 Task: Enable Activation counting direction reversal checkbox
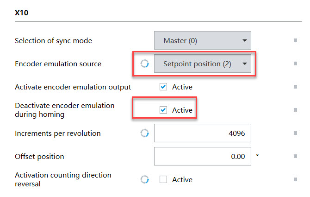click(163, 179)
